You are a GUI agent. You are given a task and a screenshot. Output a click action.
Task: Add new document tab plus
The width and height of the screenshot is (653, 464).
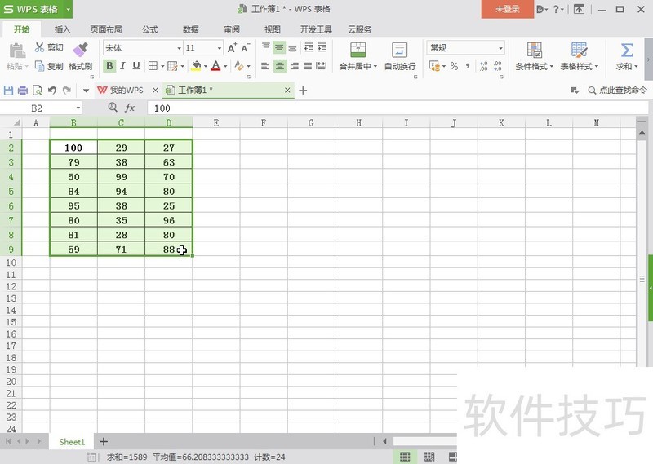click(303, 91)
